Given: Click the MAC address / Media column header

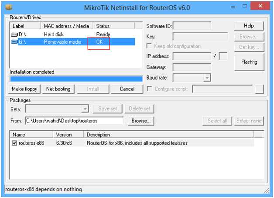Looking at the screenshot, I should coord(67,26).
